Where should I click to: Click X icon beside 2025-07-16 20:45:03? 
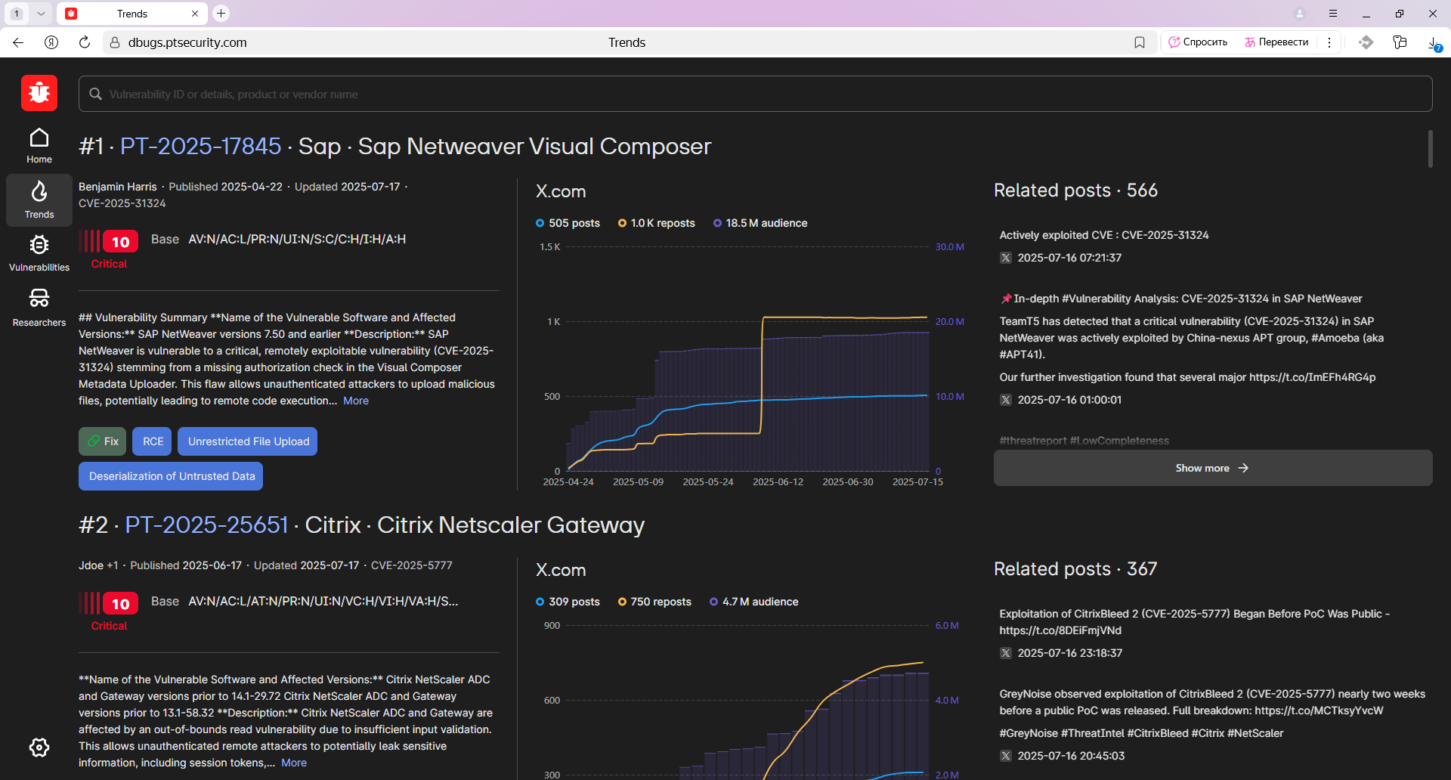coord(1006,756)
